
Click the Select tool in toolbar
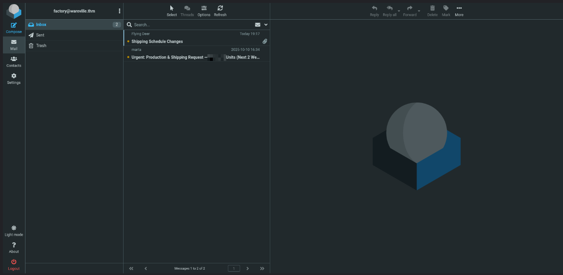[172, 10]
